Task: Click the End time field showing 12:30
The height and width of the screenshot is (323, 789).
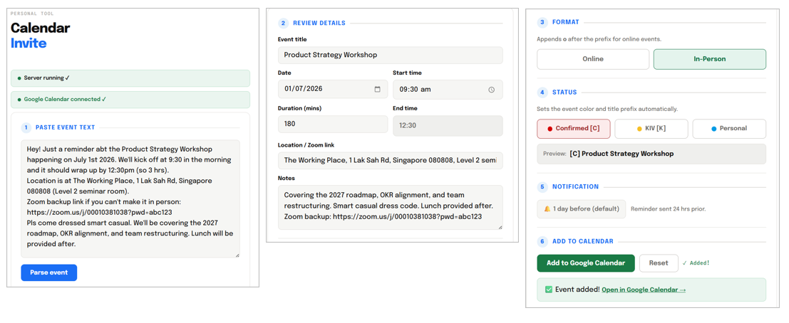Action: pos(448,126)
